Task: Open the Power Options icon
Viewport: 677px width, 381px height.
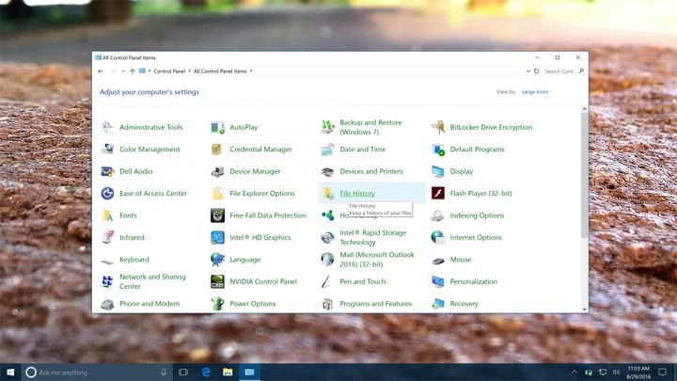Action: click(217, 304)
